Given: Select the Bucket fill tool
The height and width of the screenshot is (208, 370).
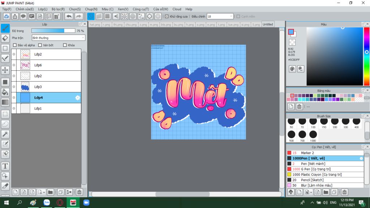Looking at the screenshot, I should tap(5, 92).
